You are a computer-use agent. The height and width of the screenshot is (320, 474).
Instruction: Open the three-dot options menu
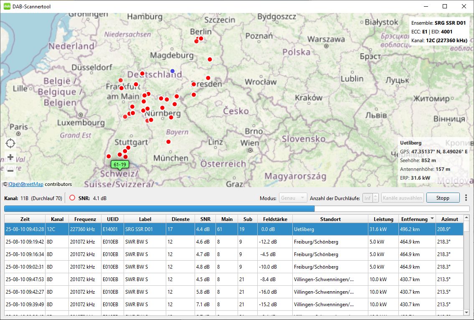(466, 198)
